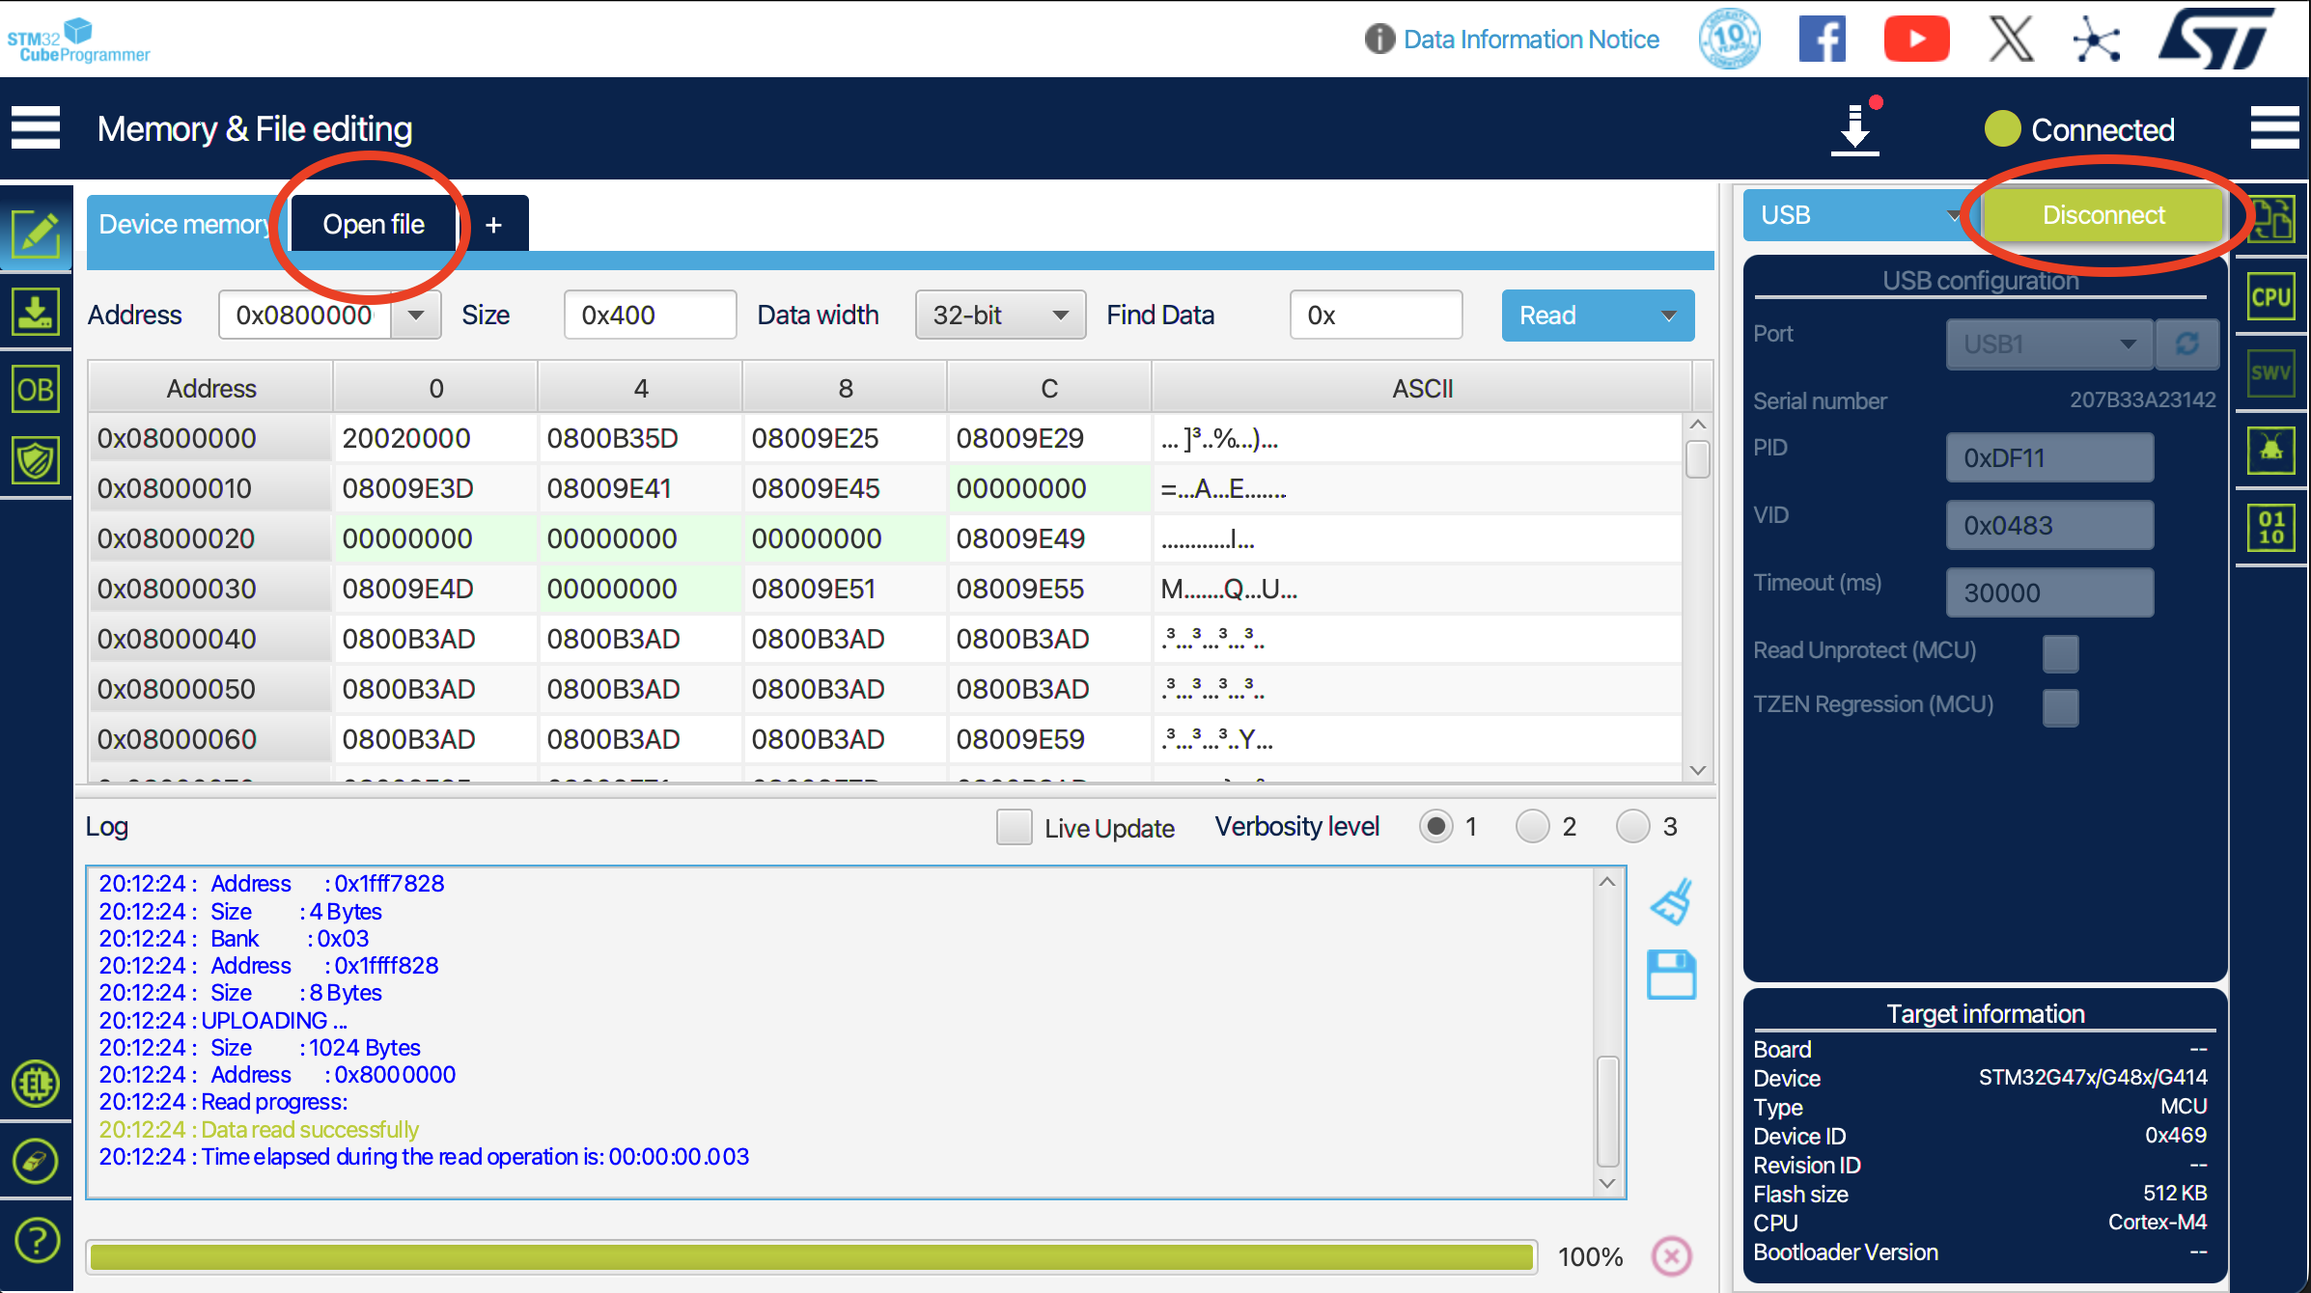
Task: Enable the Live Update checkbox
Action: (x=1014, y=827)
